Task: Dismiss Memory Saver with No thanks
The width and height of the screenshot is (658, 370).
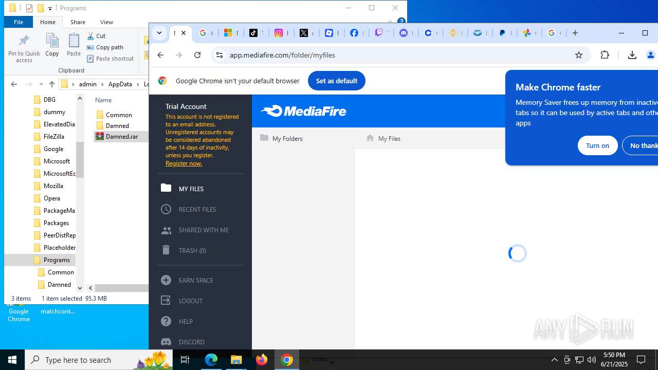Action: (x=641, y=145)
